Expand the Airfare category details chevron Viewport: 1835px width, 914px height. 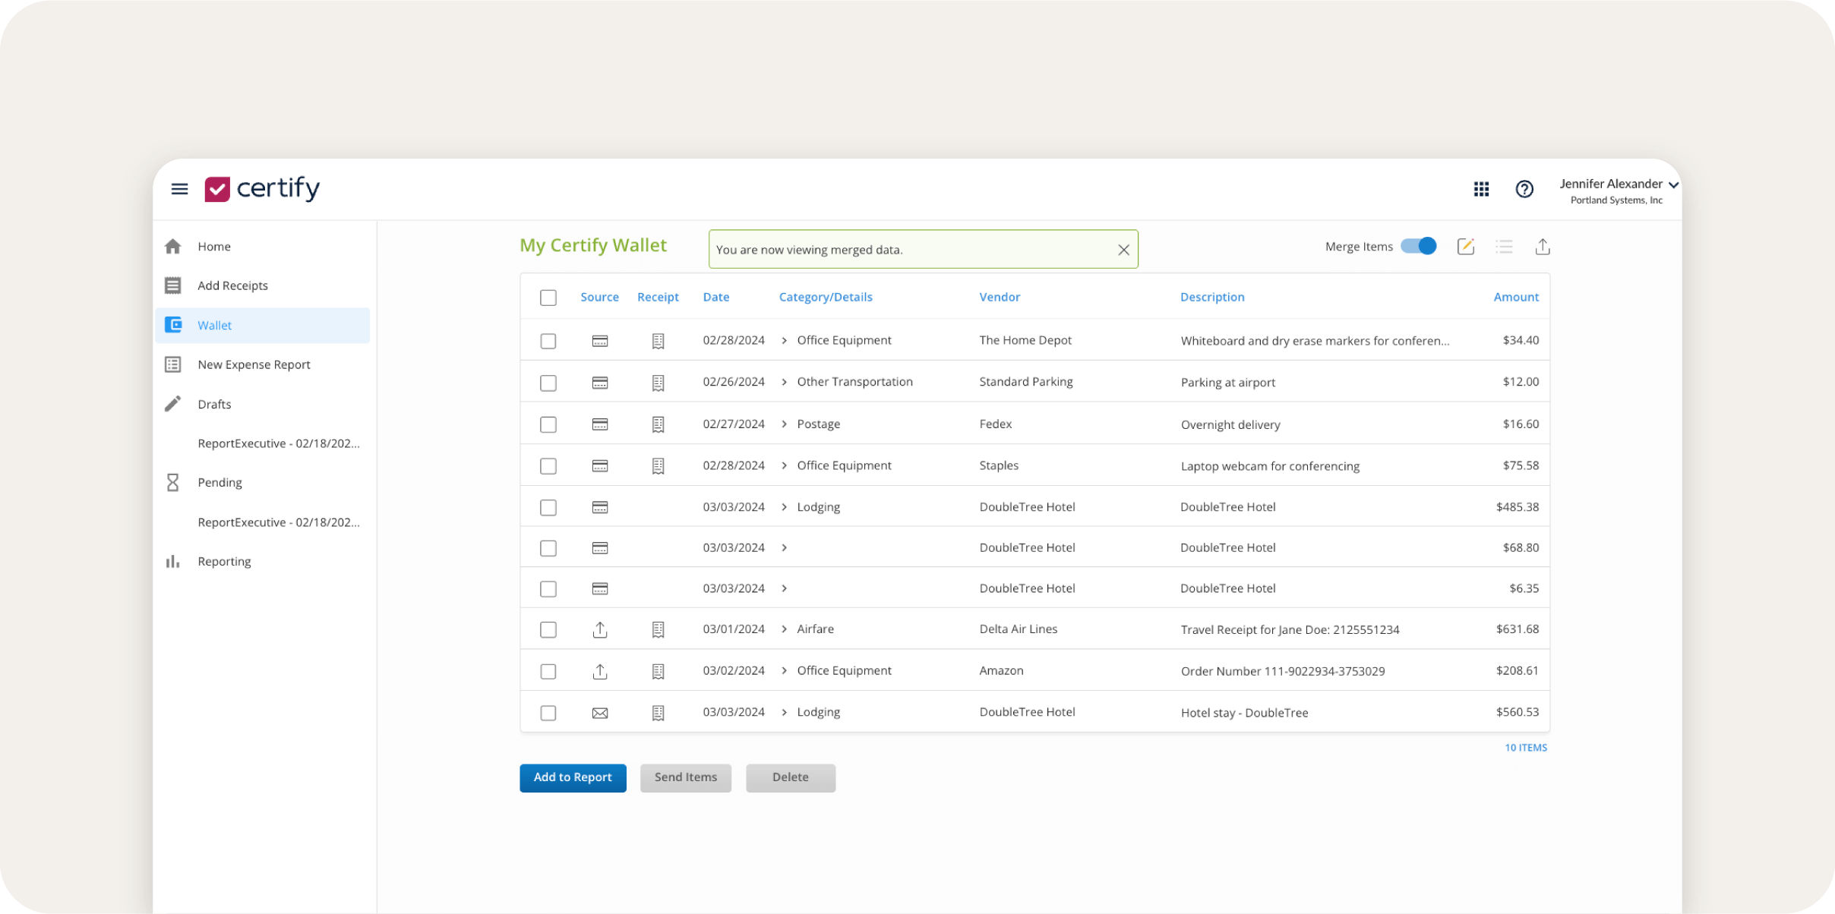(784, 629)
